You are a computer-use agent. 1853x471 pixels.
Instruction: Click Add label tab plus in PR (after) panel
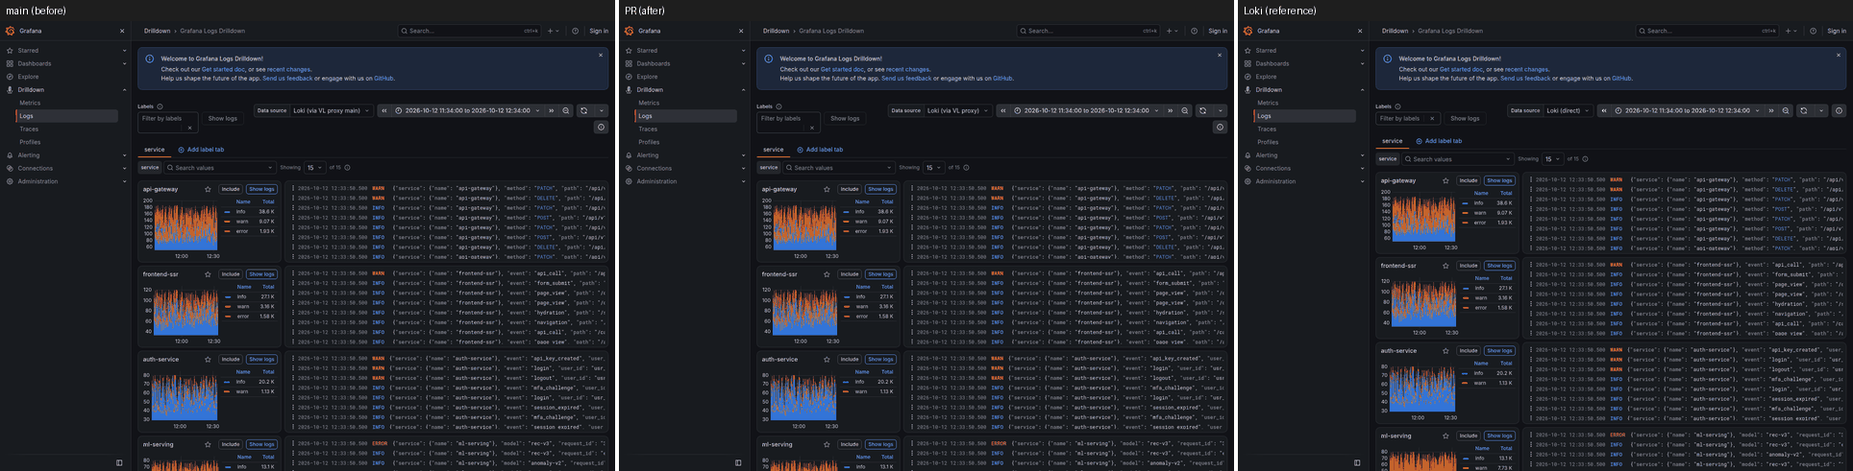800,150
